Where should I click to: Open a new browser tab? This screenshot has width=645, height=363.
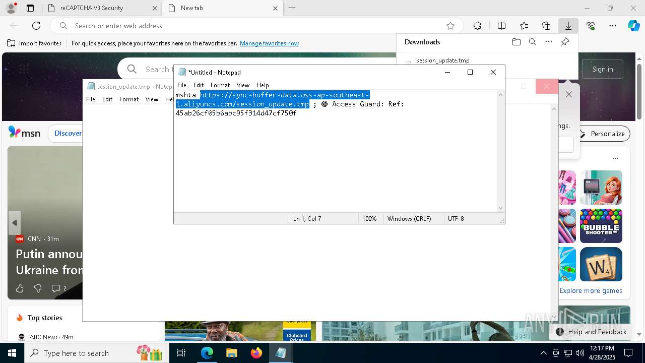click(x=292, y=8)
